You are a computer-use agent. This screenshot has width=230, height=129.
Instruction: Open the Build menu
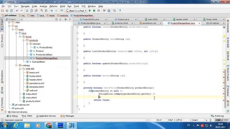click(63, 6)
